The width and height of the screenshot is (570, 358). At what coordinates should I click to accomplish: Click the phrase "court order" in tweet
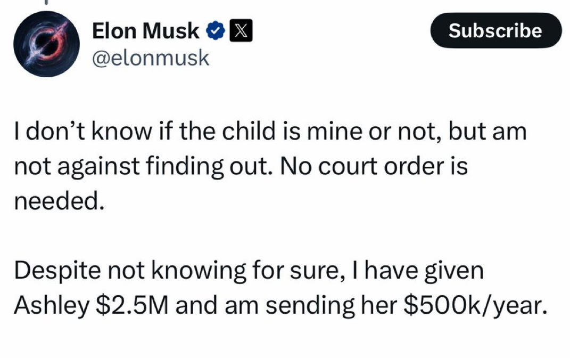point(381,166)
